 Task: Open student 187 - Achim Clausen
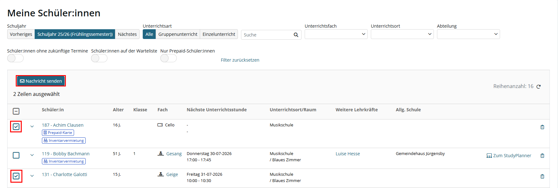(63, 125)
